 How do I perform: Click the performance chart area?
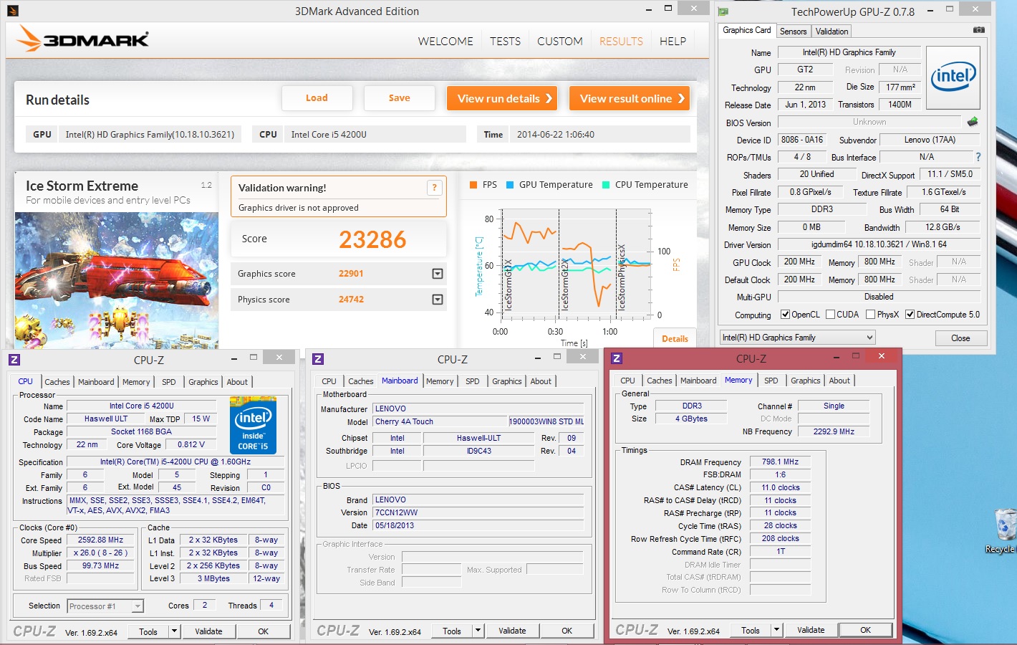click(577, 264)
